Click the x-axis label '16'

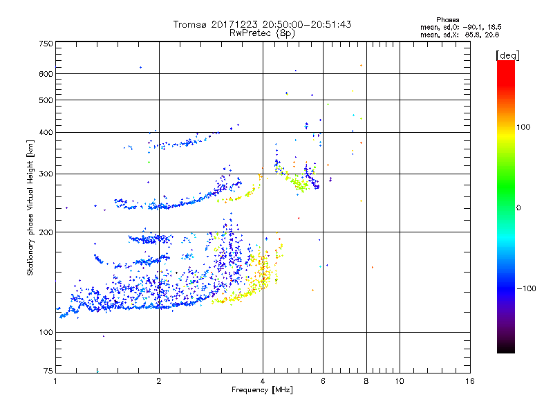coord(470,381)
